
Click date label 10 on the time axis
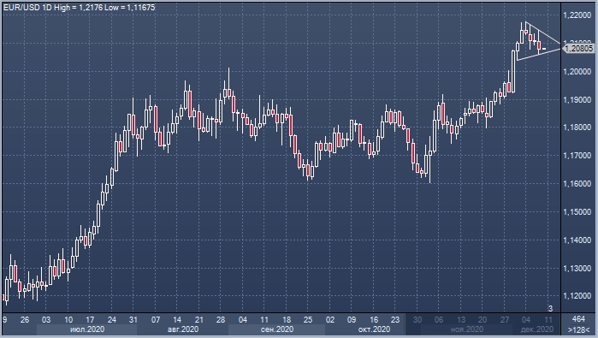click(68, 320)
